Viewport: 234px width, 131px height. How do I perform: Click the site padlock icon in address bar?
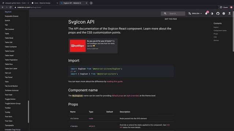coord(15,7)
